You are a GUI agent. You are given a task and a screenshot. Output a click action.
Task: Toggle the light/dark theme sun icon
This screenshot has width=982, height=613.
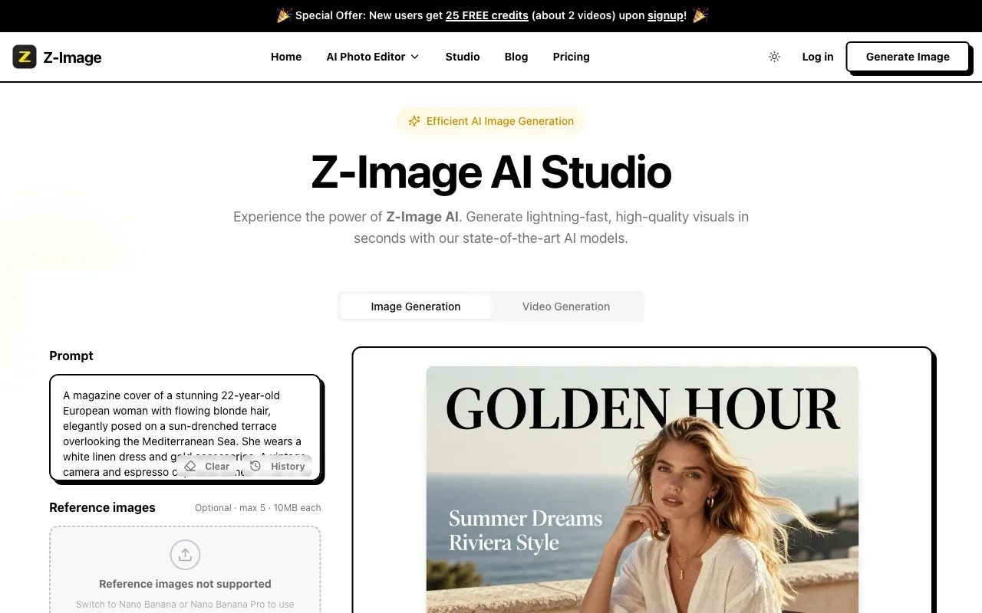(x=774, y=57)
